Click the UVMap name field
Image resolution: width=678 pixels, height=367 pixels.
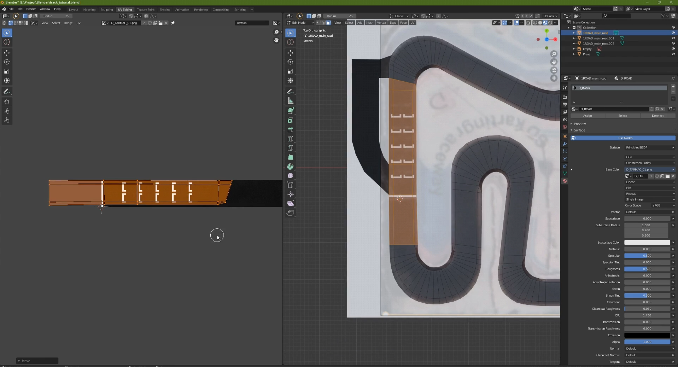(x=252, y=23)
